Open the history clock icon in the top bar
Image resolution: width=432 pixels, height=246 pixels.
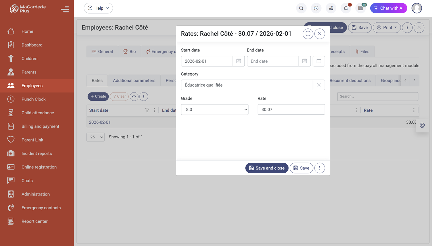316,8
